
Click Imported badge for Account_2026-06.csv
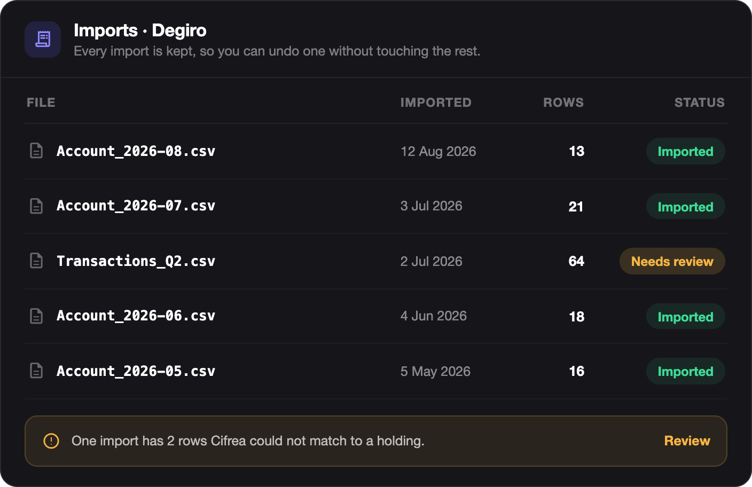pyautogui.click(x=685, y=317)
